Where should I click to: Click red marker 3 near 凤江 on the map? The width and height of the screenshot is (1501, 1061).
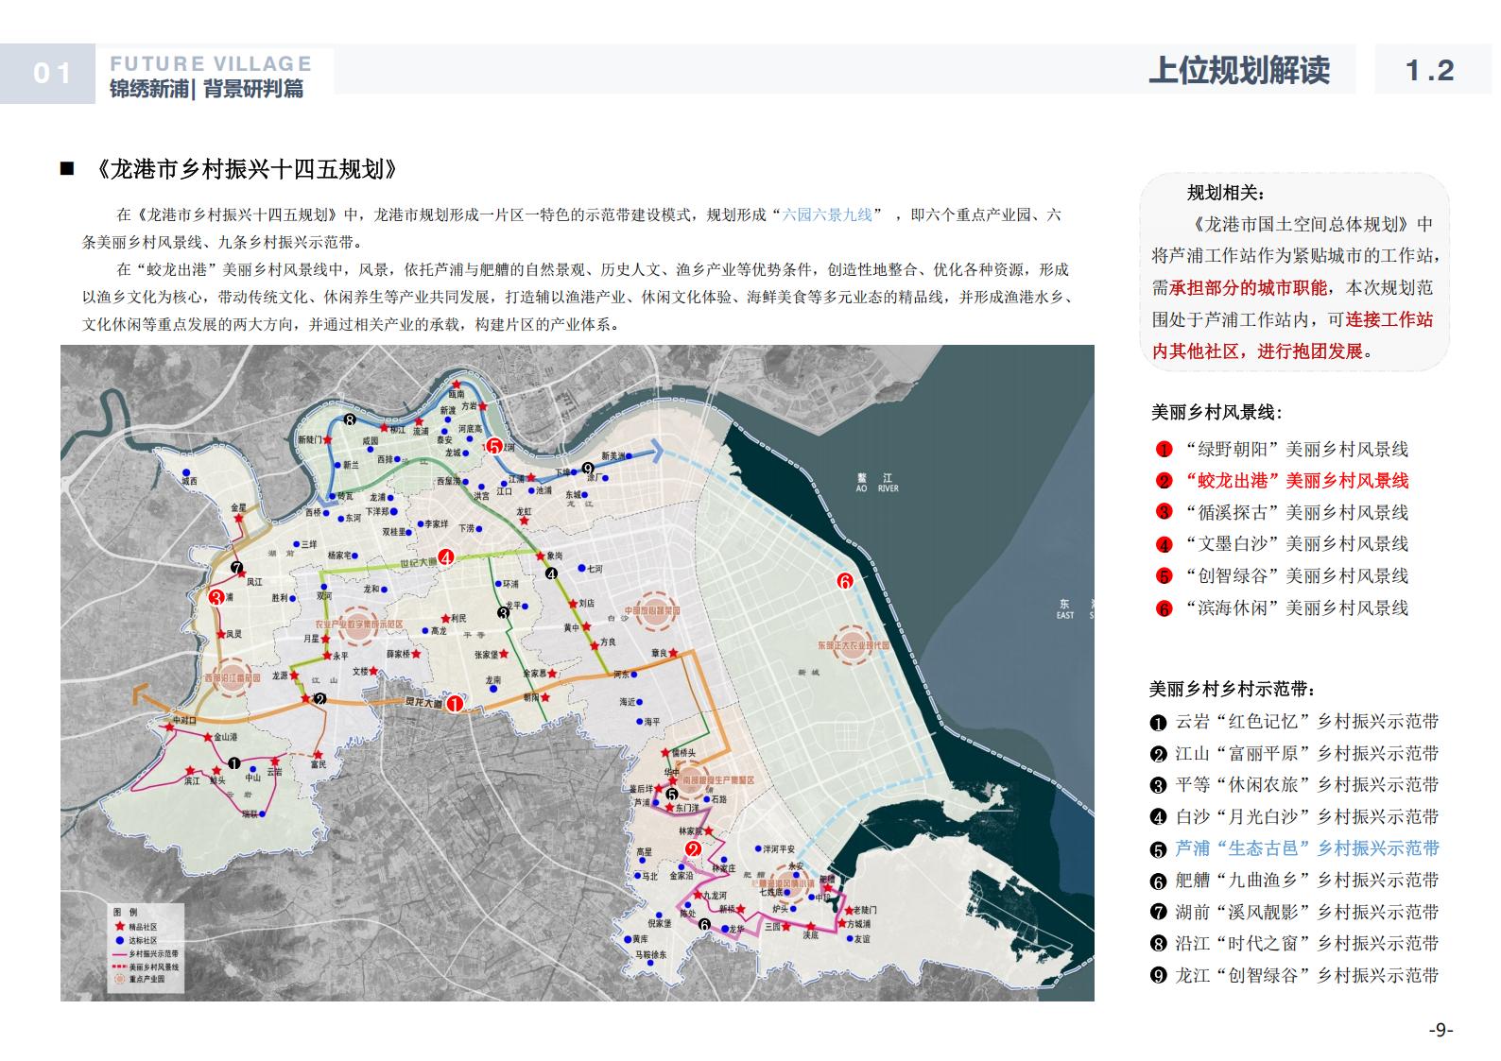[x=216, y=597]
